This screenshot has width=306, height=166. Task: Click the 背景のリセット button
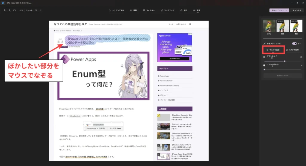click(283, 75)
